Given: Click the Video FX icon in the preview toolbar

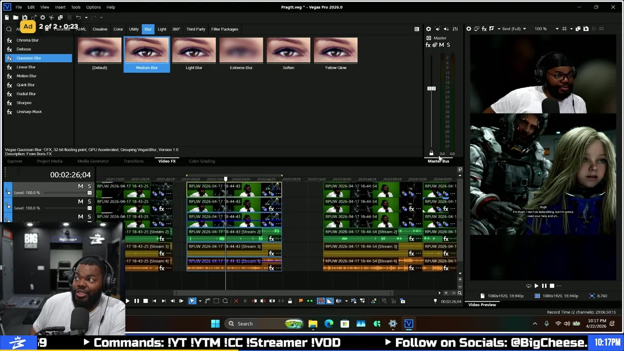Looking at the screenshot, I should (x=484, y=29).
